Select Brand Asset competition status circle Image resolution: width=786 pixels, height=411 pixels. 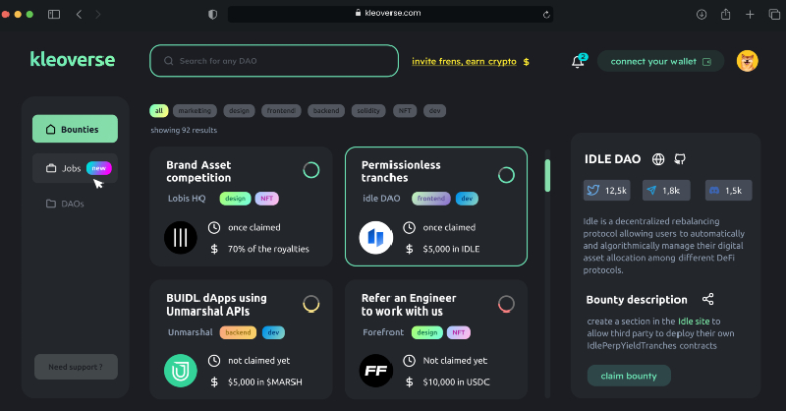310,170
